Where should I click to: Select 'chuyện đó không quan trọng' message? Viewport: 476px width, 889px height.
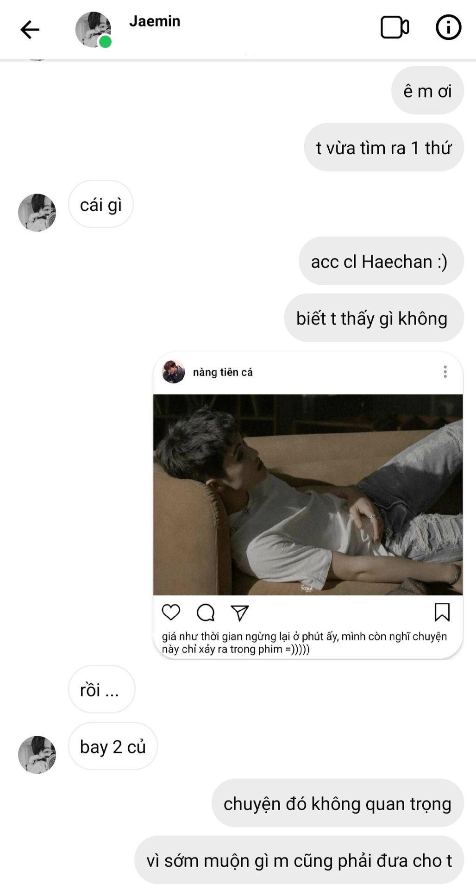pos(338,803)
